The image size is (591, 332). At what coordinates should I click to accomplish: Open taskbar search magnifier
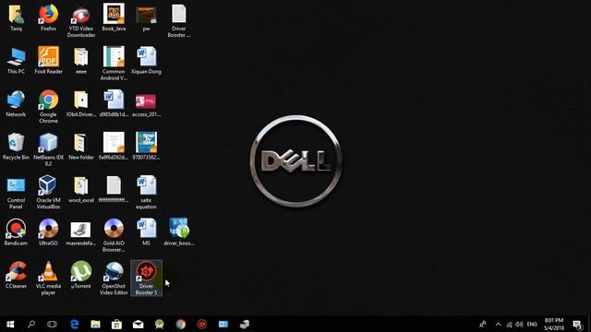click(x=31, y=324)
